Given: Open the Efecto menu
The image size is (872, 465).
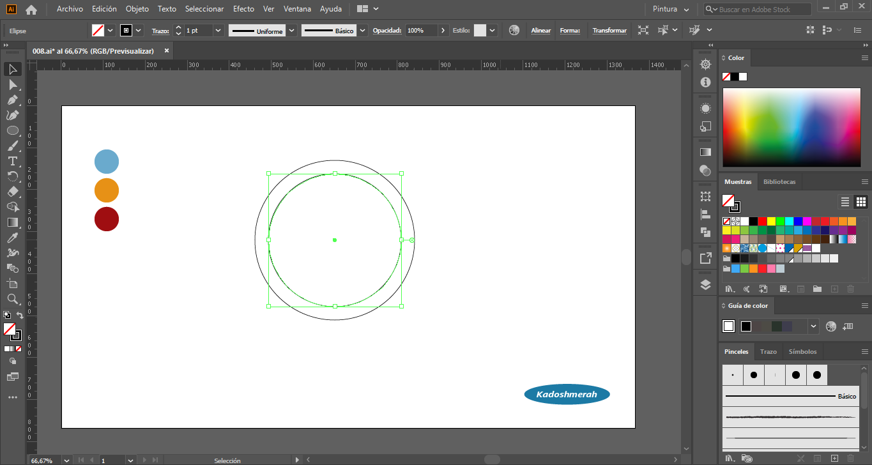Looking at the screenshot, I should pyautogui.click(x=243, y=9).
